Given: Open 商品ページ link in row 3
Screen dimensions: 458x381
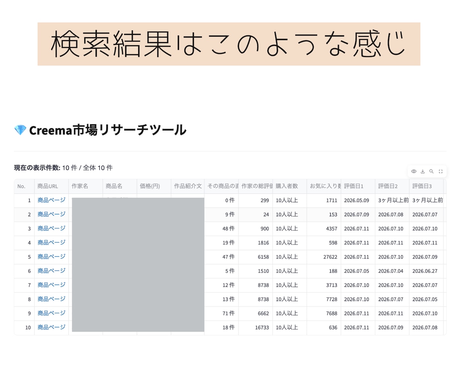Looking at the screenshot, I should [x=51, y=229].
